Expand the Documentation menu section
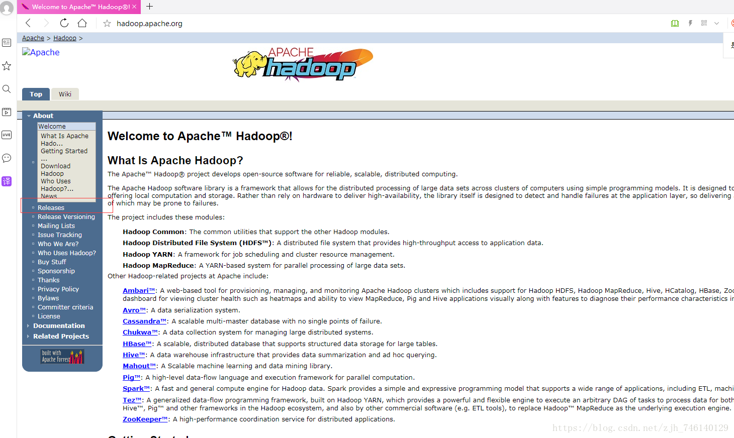The height and width of the screenshot is (438, 734). point(59,325)
